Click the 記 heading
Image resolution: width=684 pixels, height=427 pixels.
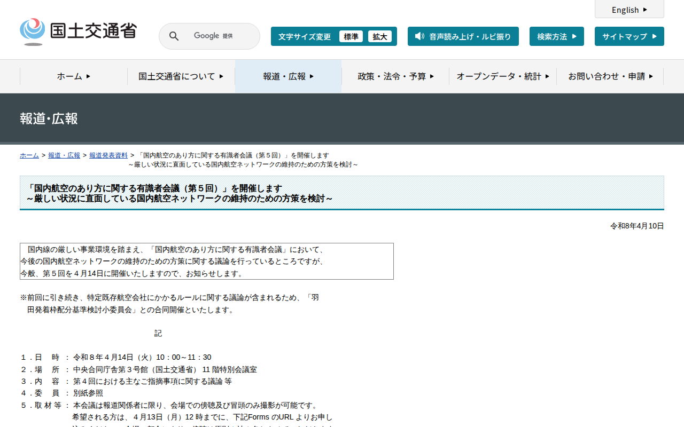[158, 334]
